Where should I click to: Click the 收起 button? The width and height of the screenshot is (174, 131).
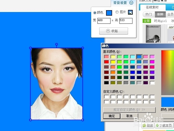(x=114, y=31)
